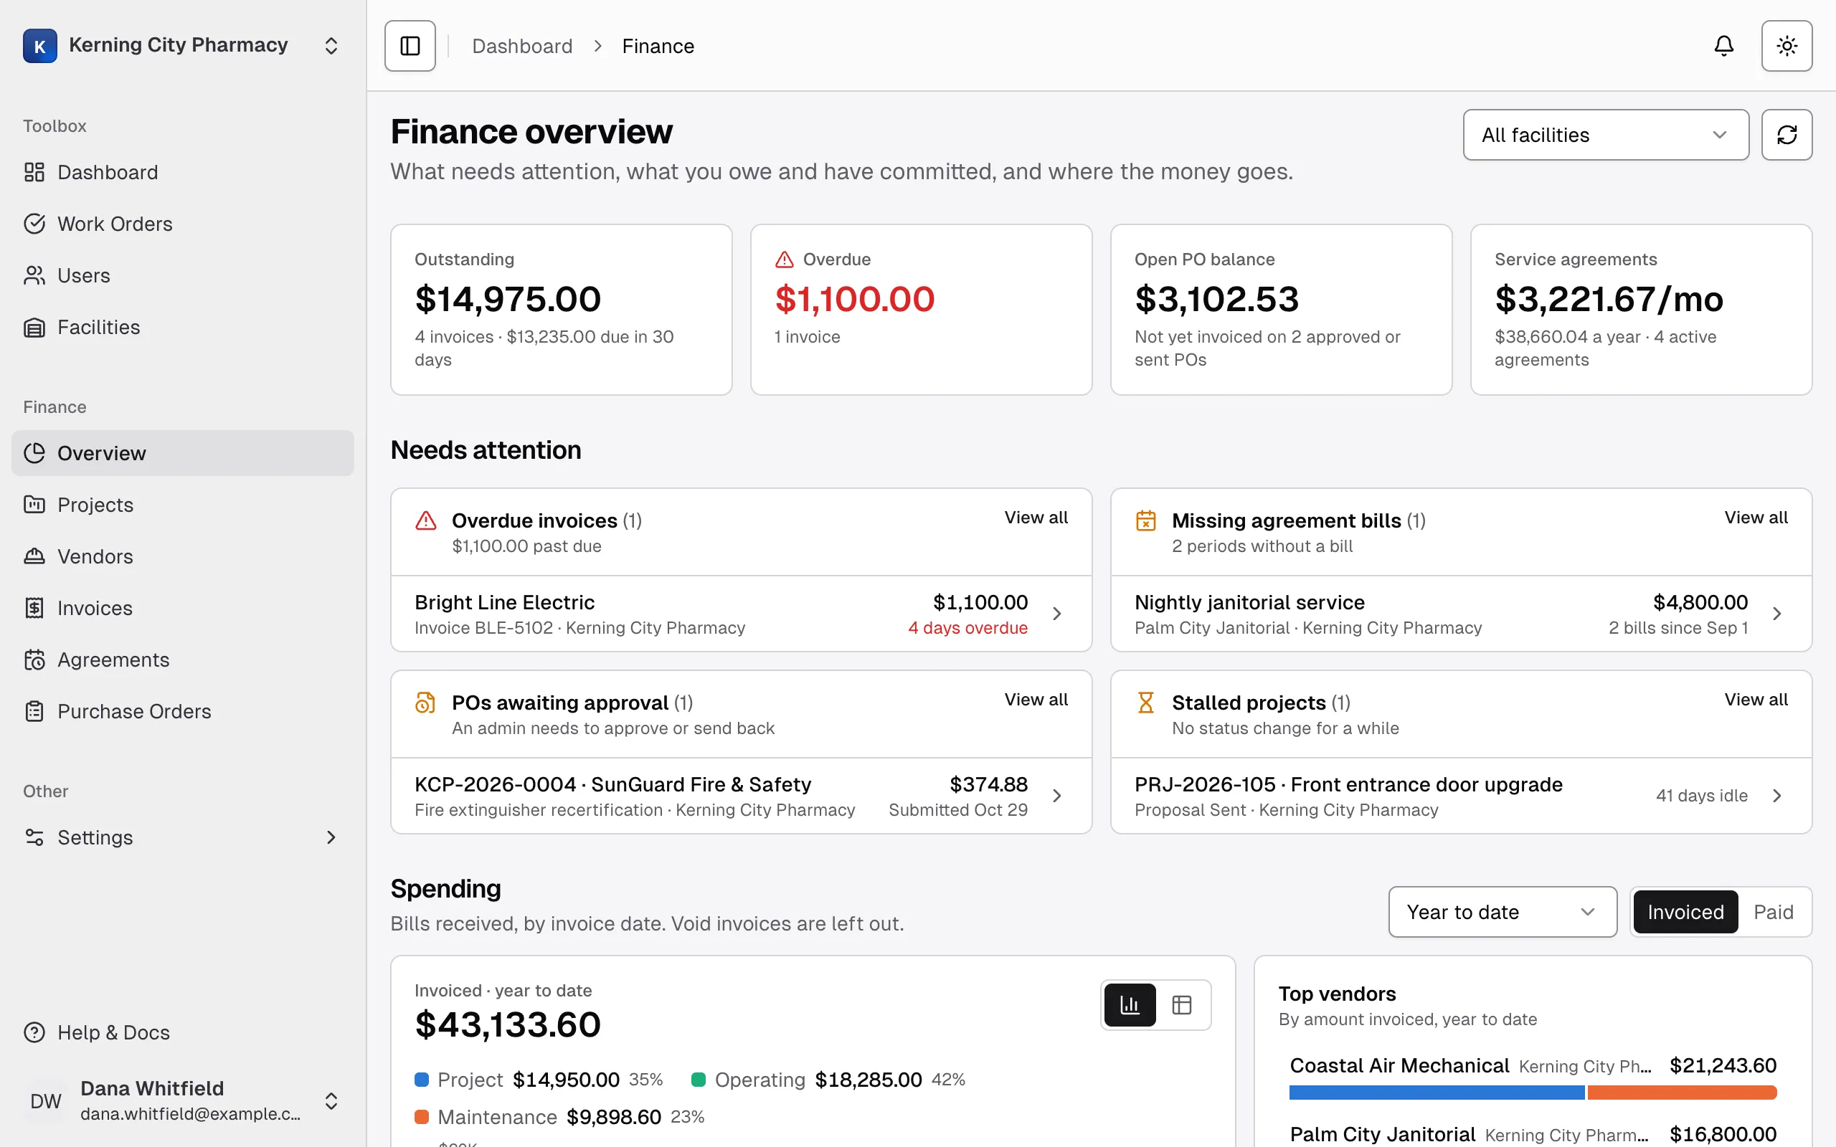Viewport: 1836px width, 1147px height.
Task: View all overdue invoices
Action: 1036,518
